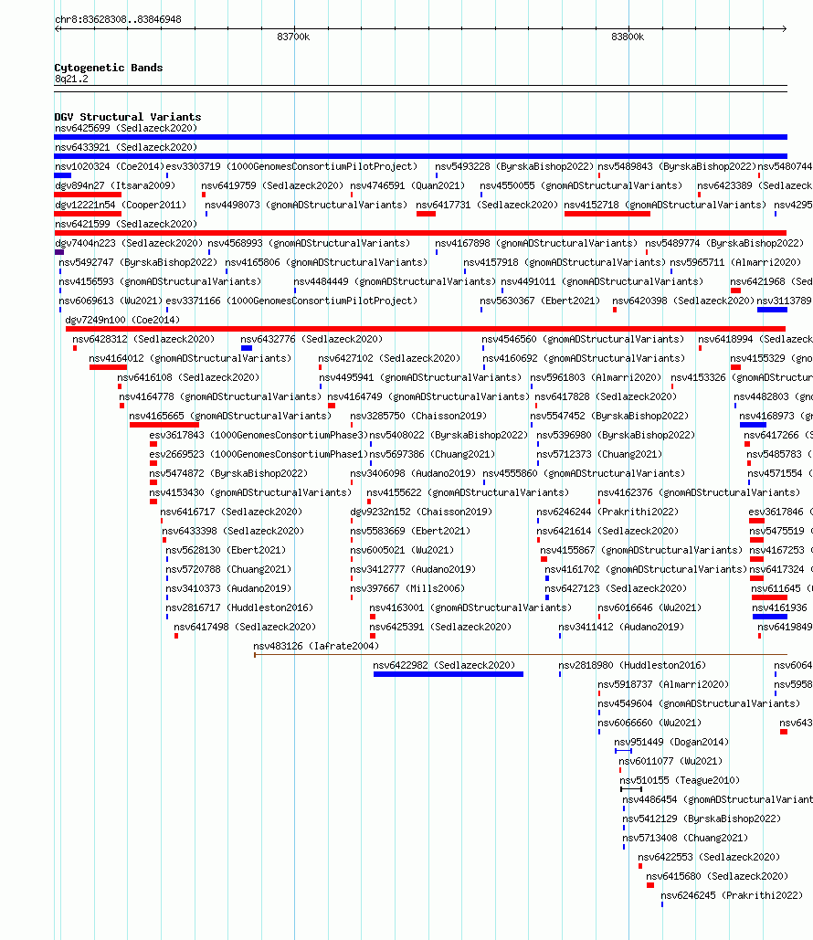Image resolution: width=813 pixels, height=940 pixels.
Task: Select the red bar under dgv7249n100
Action: tap(426, 329)
